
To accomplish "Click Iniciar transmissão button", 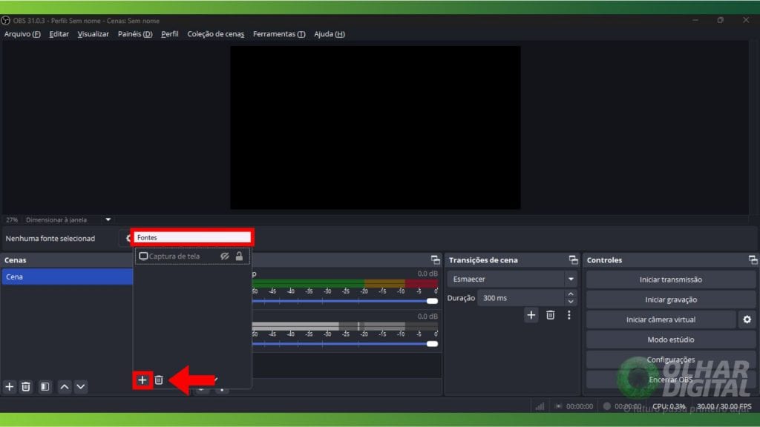I will click(670, 279).
